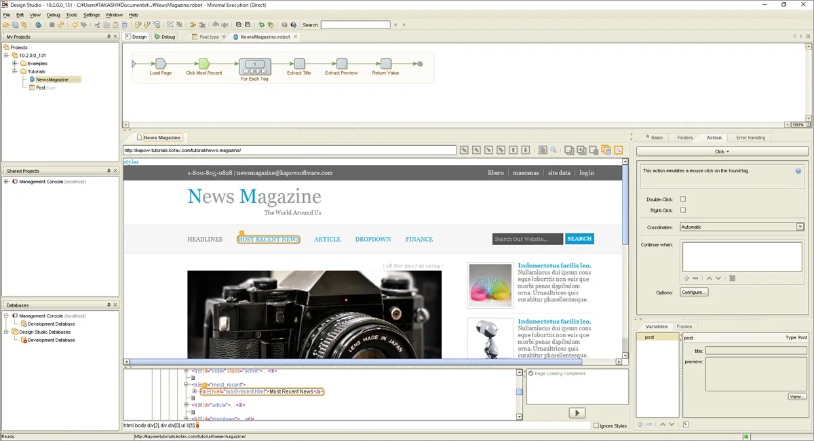Click the ARTICLE navigation link

pos(327,239)
